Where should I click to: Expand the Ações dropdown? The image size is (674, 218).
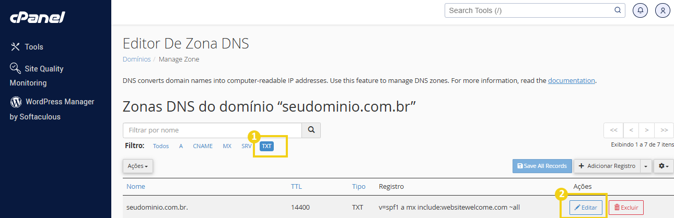tap(138, 166)
